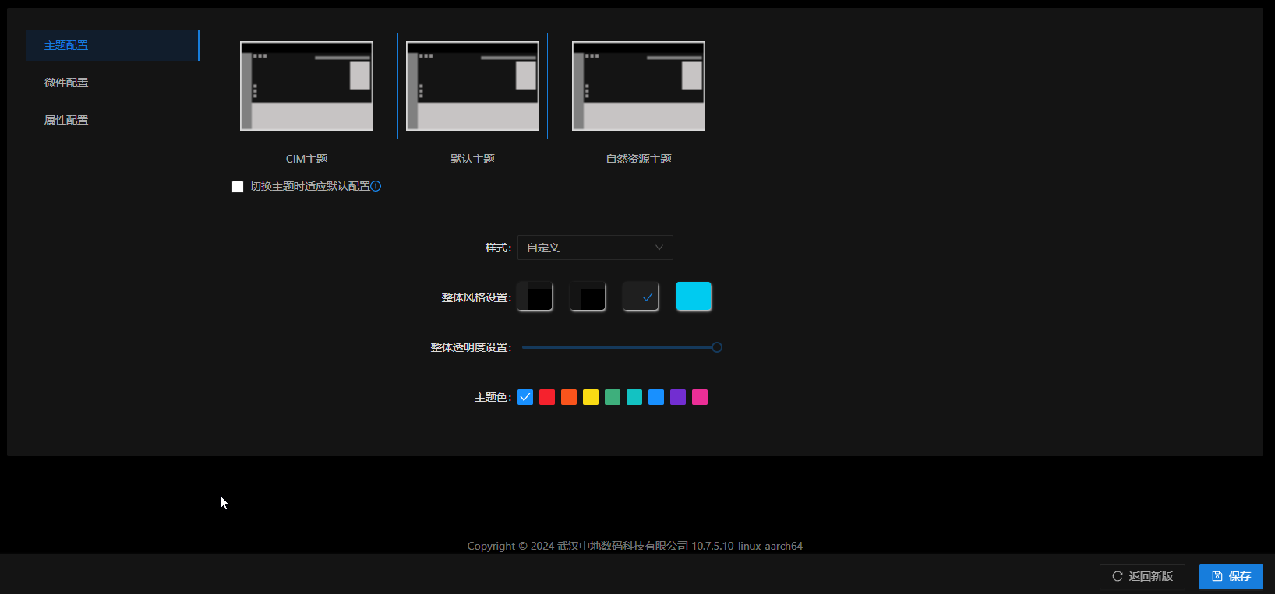Open the 主题配置 sidebar tab

tap(112, 45)
